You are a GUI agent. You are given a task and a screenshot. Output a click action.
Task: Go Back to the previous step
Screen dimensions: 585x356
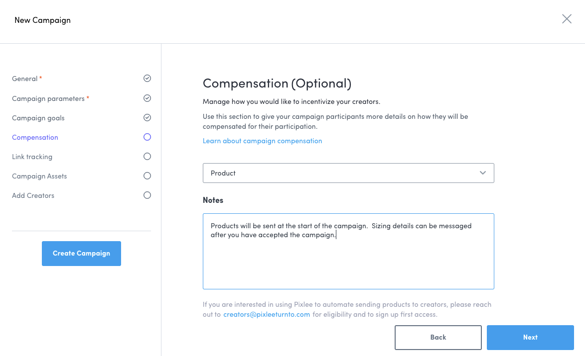pyautogui.click(x=438, y=338)
